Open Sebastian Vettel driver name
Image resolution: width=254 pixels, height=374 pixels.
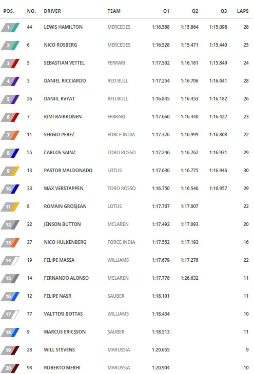pos(64,63)
